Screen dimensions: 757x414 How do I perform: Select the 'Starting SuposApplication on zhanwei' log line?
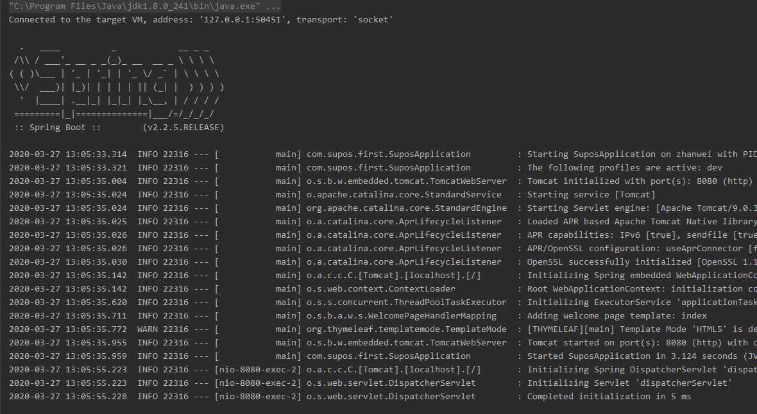[642, 154]
